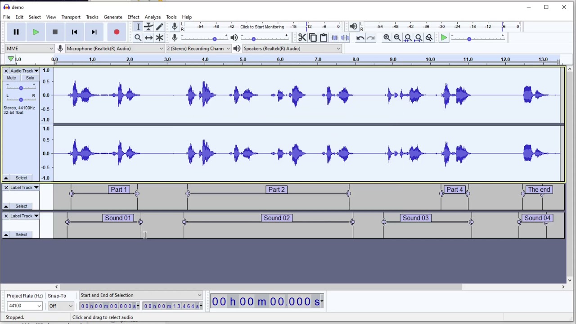Screen dimensions: 576x324
Task: Click the Stop transport button
Action: pos(55,32)
